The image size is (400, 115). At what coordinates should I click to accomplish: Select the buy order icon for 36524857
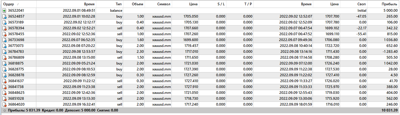point(4,16)
